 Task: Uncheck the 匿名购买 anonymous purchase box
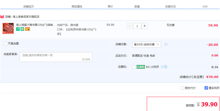(x=206, y=88)
